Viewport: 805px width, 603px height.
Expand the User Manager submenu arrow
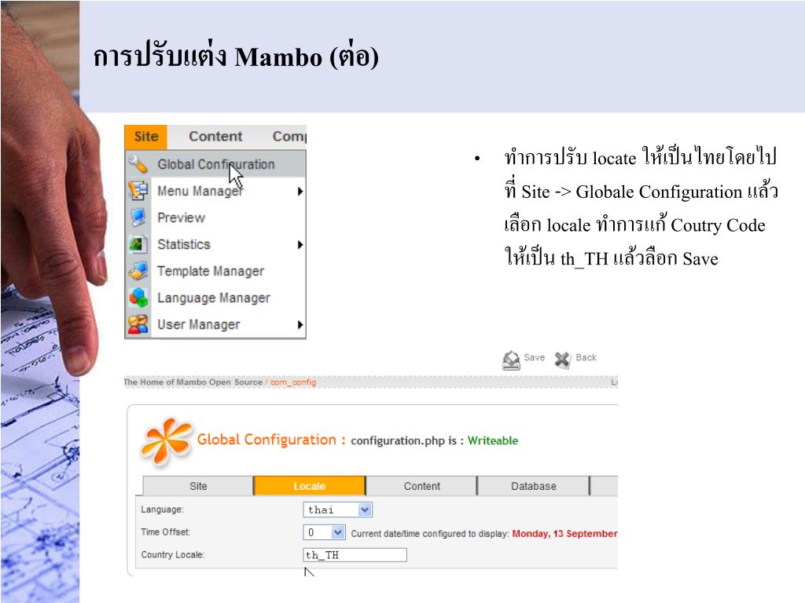pyautogui.click(x=300, y=324)
